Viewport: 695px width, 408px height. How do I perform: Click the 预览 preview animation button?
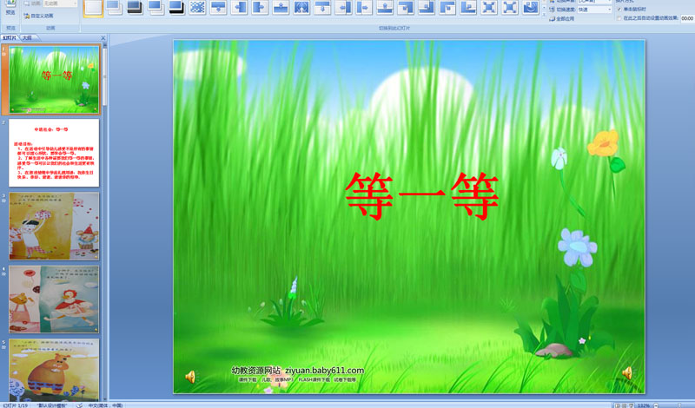pyautogui.click(x=10, y=9)
